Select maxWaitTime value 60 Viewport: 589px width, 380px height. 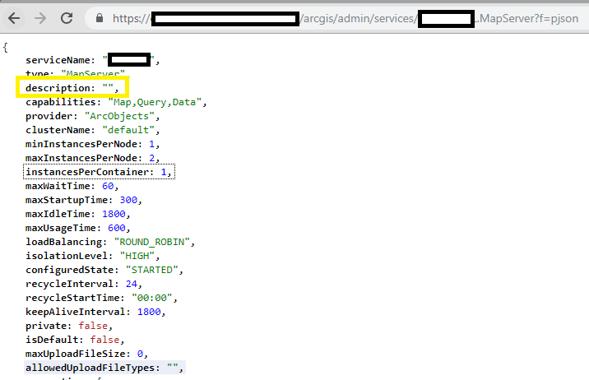108,186
